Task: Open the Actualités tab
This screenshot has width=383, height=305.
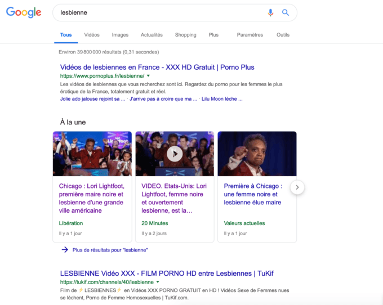Action: [152, 35]
